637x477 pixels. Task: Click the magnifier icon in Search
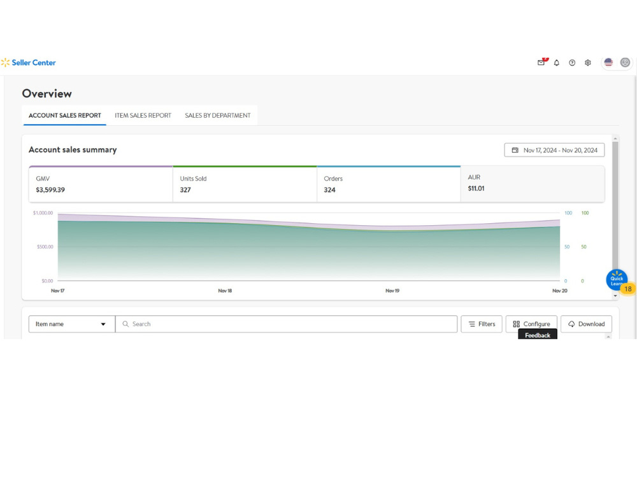[125, 324]
